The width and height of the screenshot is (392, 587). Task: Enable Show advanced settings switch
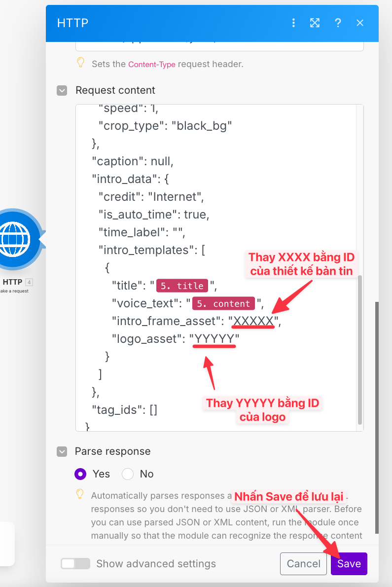tap(75, 563)
